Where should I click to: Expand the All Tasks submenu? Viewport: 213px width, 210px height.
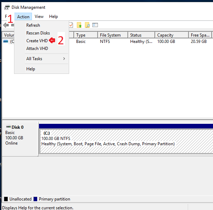[41, 59]
